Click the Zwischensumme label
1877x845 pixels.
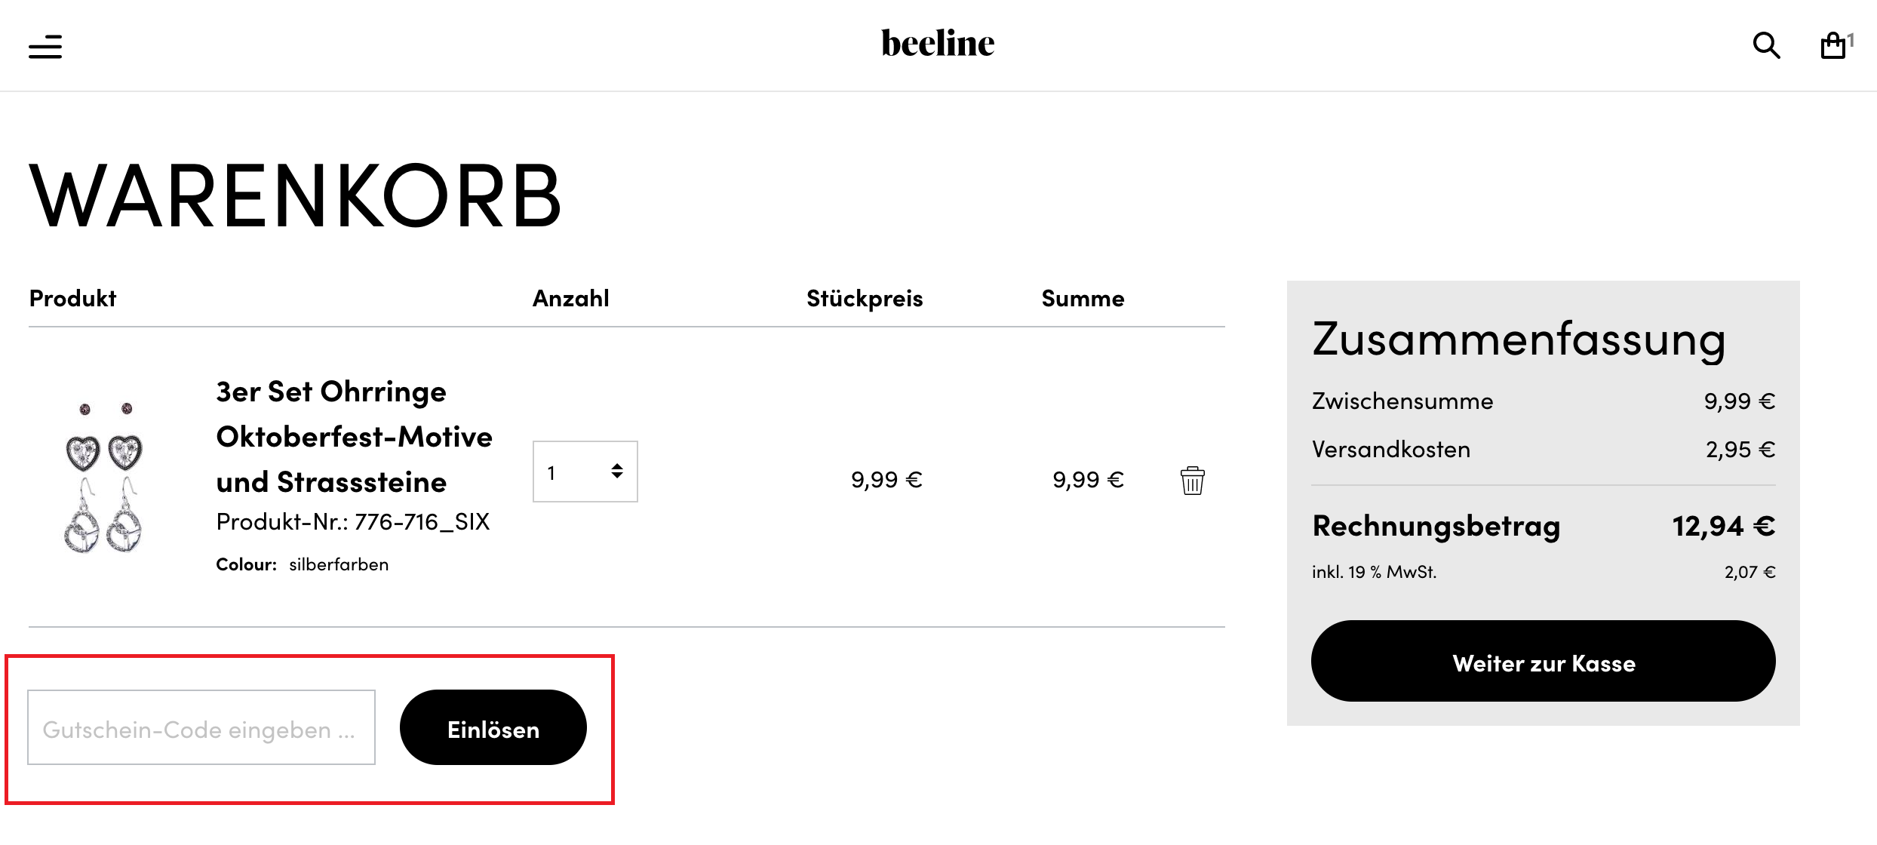[x=1402, y=401]
